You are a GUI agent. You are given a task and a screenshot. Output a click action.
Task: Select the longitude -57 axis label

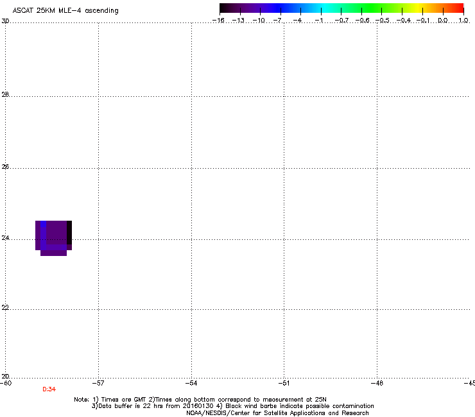point(98,383)
